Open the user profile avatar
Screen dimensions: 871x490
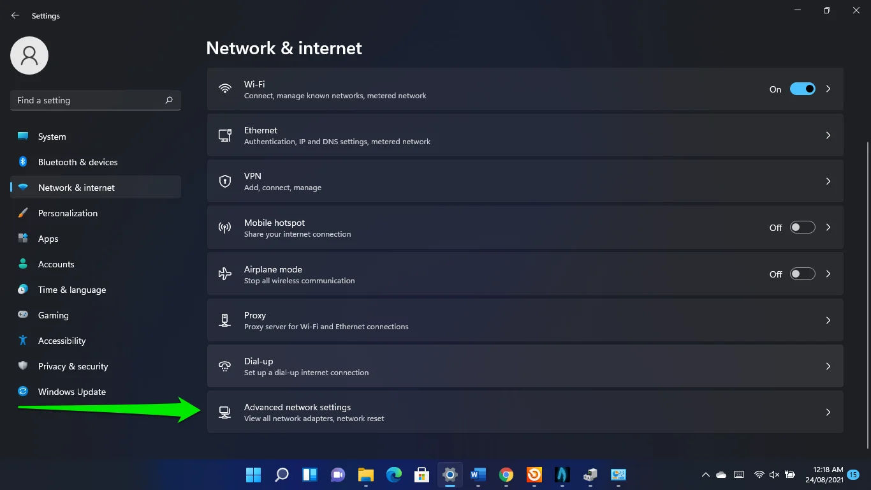coord(29,56)
